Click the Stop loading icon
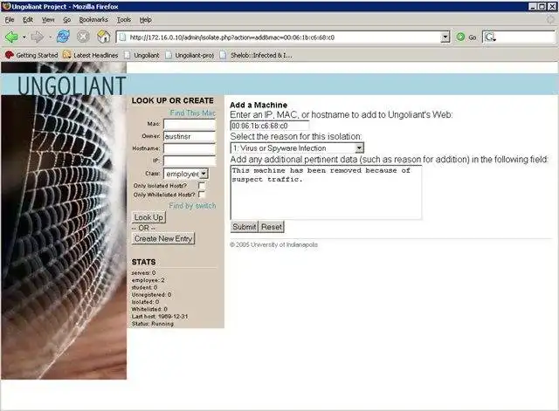 83,37
